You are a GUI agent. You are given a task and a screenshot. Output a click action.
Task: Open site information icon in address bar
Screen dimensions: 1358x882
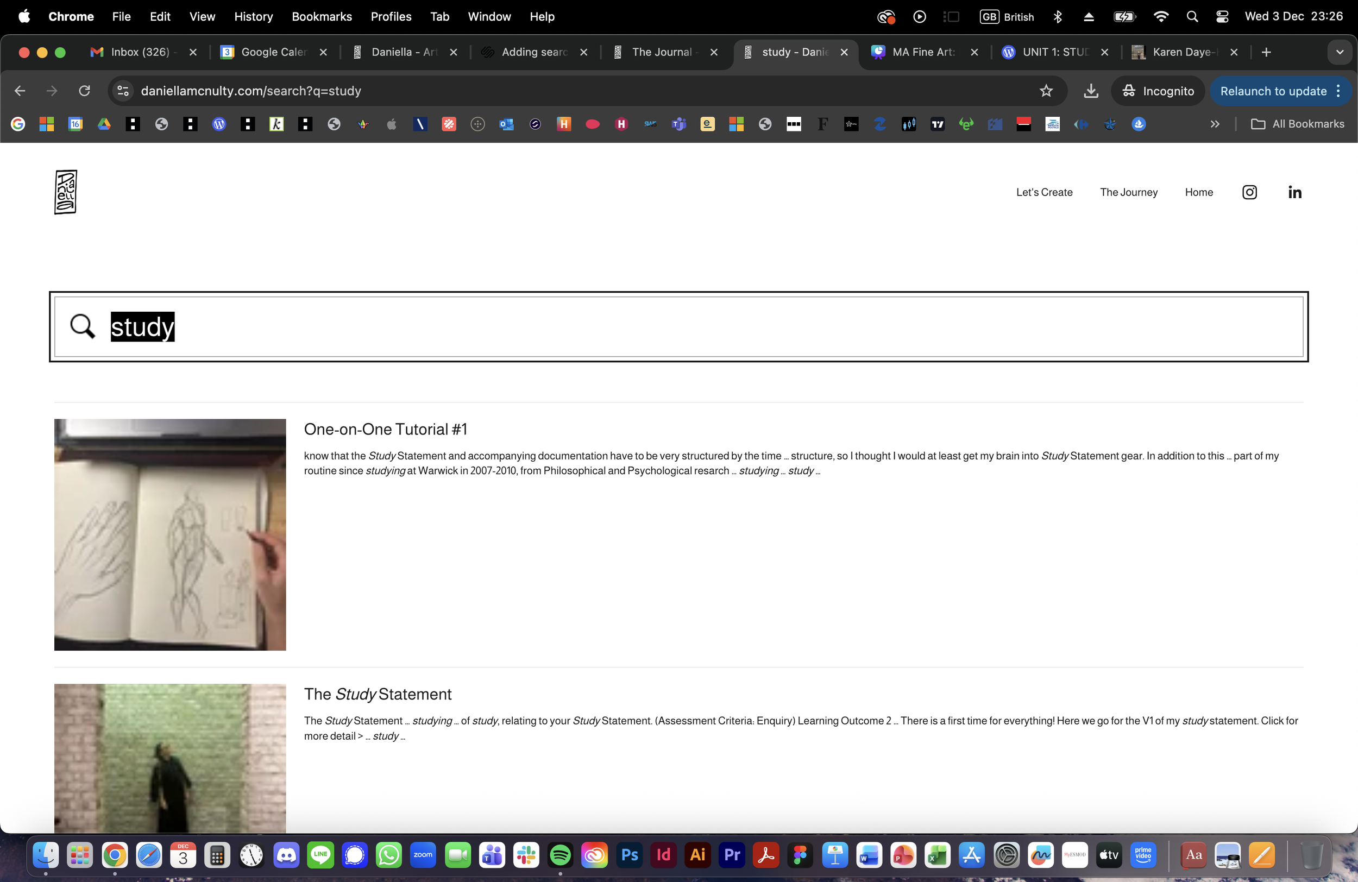click(x=123, y=91)
